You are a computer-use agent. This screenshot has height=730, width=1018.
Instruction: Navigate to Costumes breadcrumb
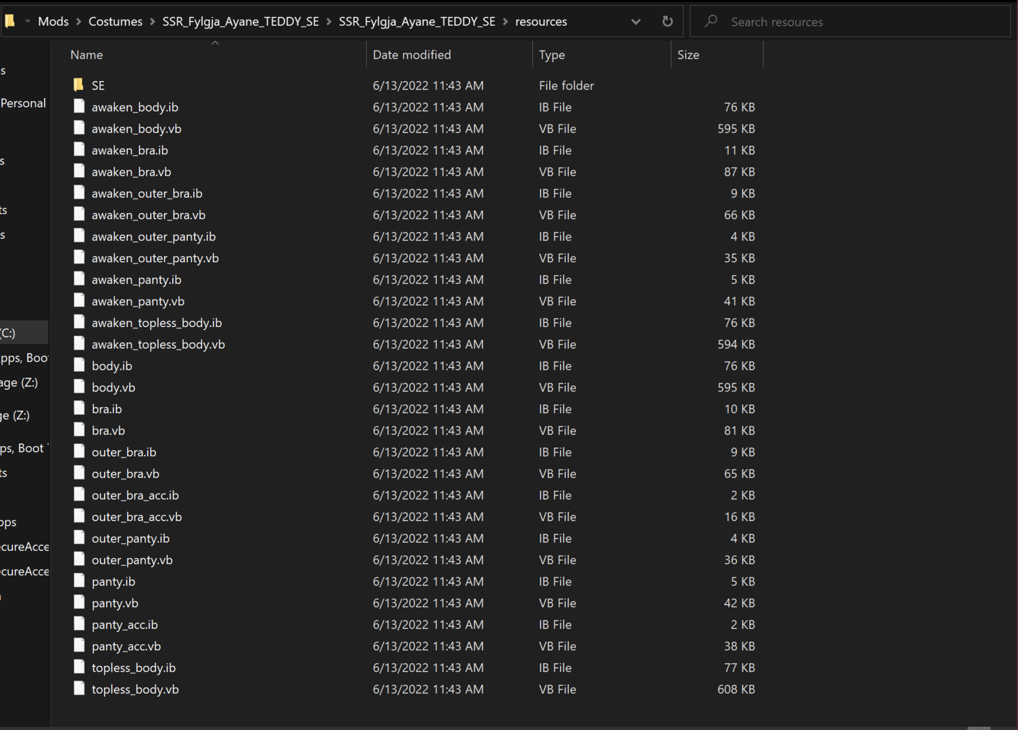tap(116, 22)
